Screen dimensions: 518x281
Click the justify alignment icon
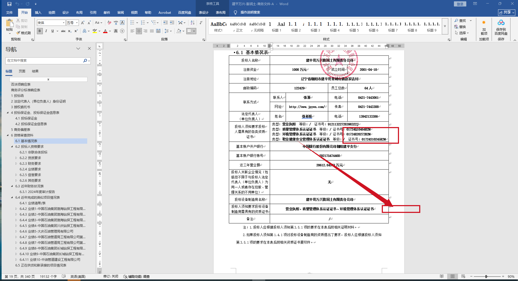[x=152, y=31]
